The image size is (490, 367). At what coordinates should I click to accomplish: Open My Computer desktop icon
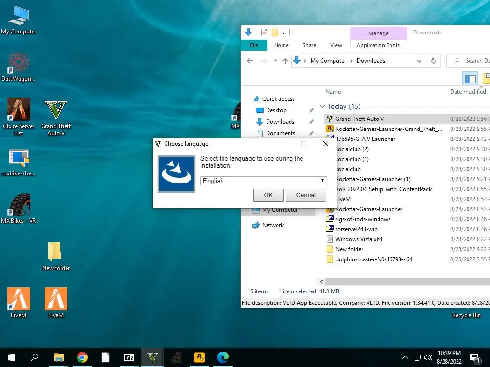[x=19, y=20]
